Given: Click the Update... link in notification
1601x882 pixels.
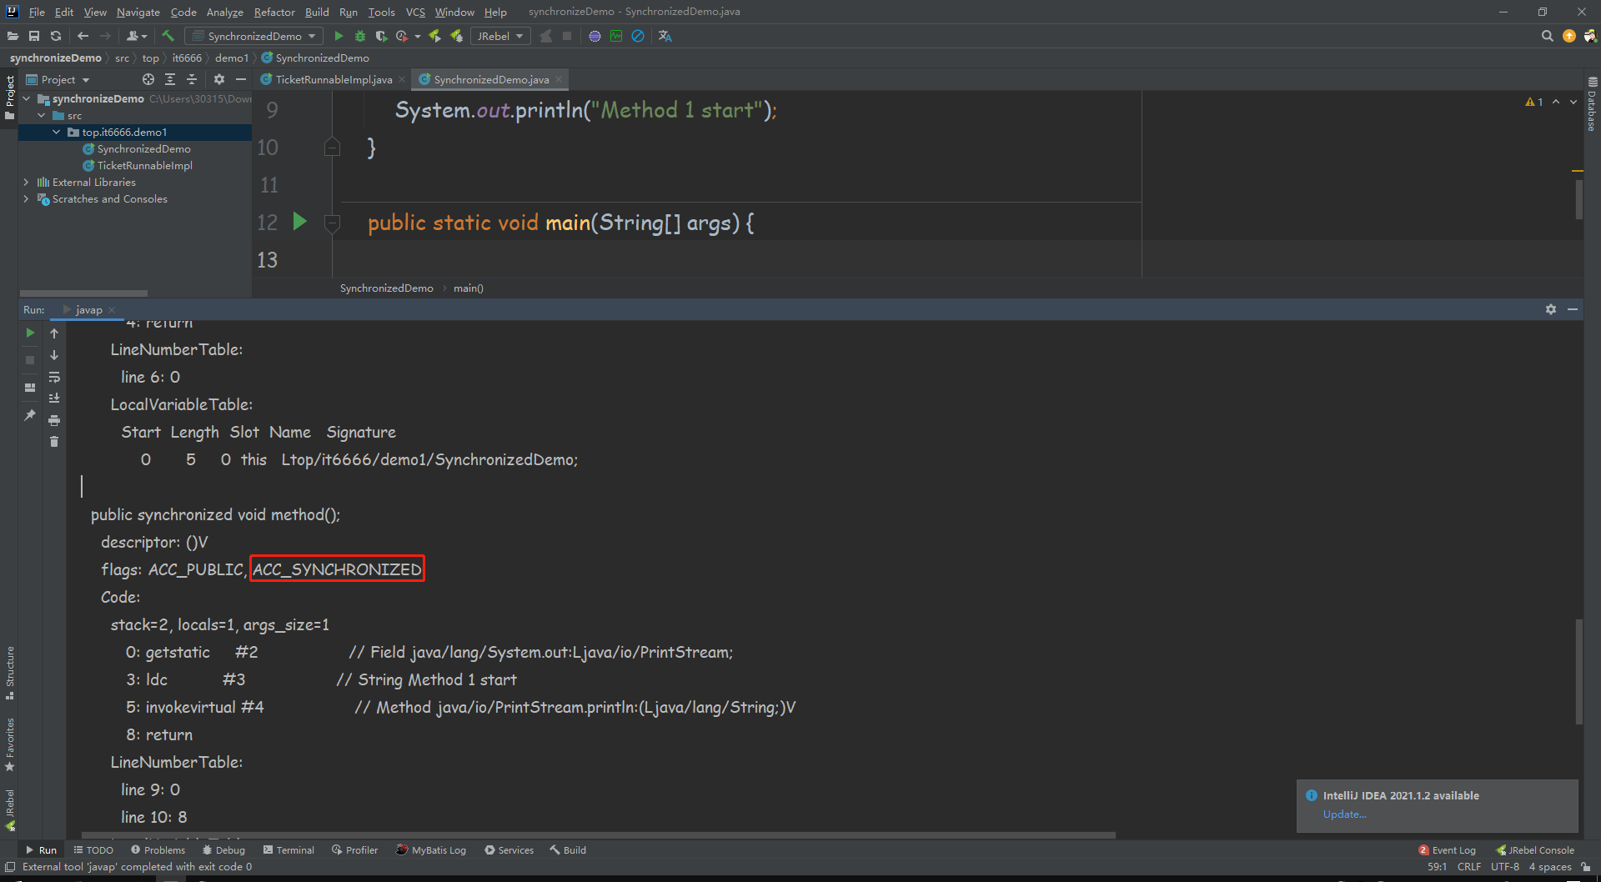Looking at the screenshot, I should (1344, 814).
